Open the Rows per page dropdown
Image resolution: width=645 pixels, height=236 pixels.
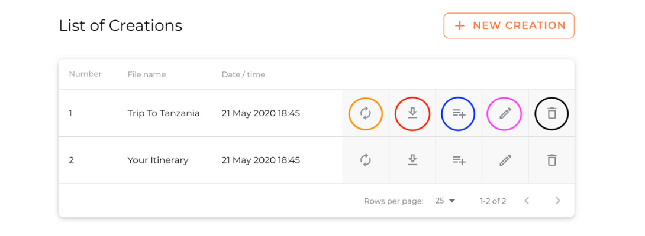(445, 201)
